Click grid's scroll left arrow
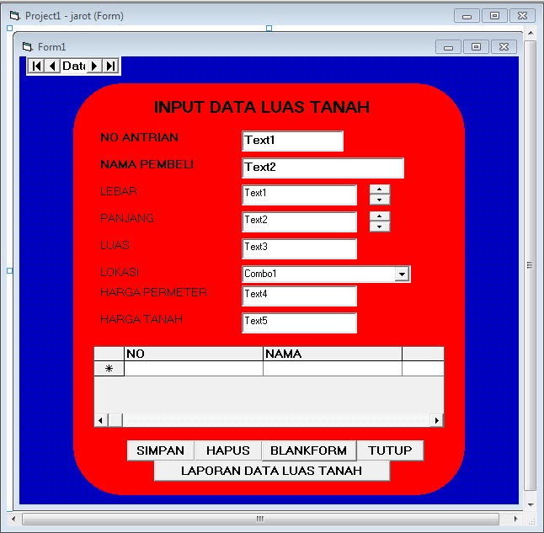 tap(100, 420)
